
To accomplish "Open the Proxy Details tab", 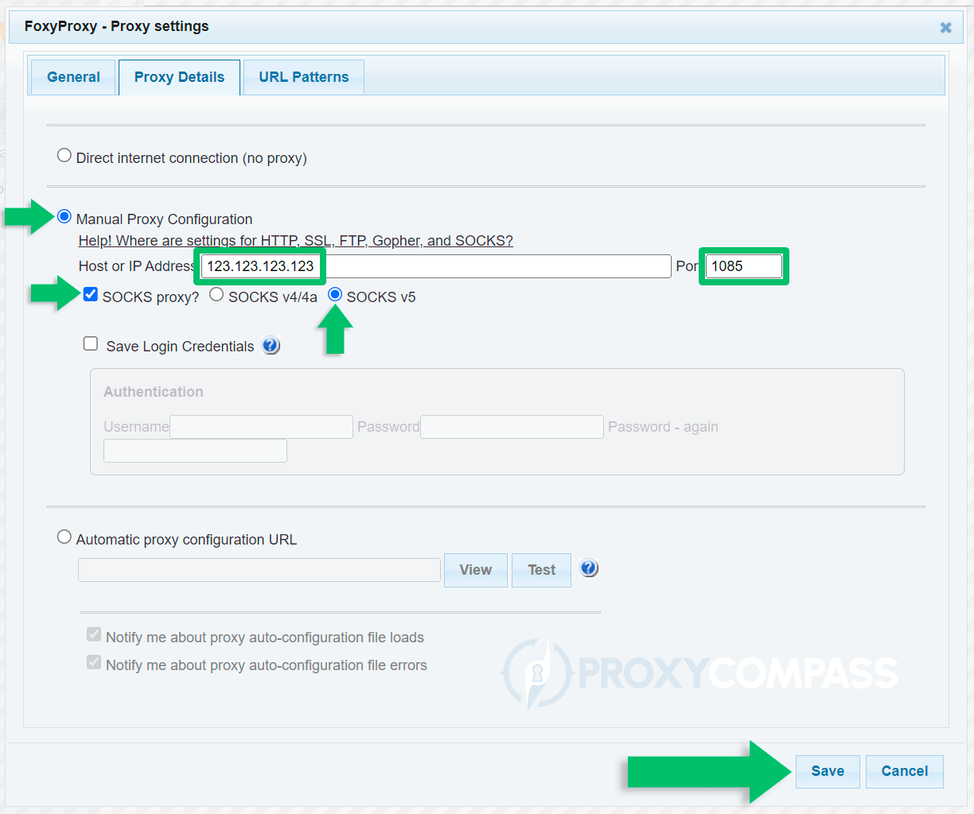I will tap(179, 77).
